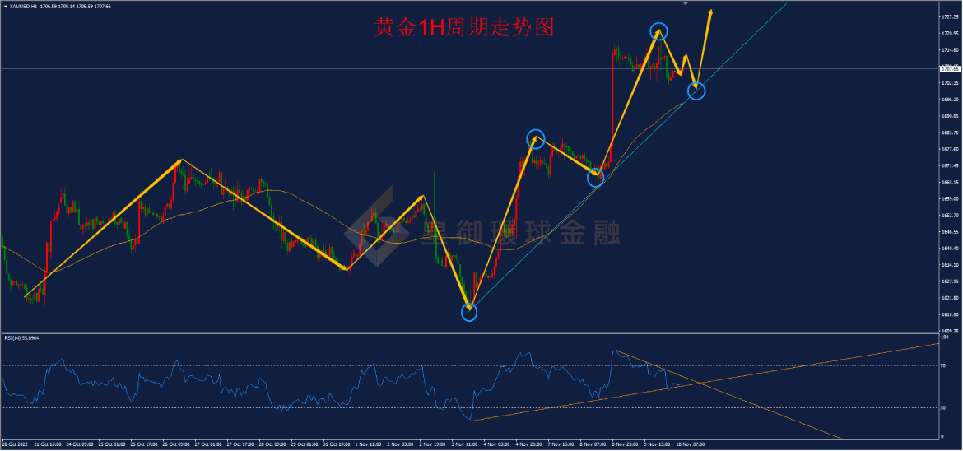Screen dimensions: 963x451
Task: Click the 31 Oct 19:00 time label
Action: (x=335, y=444)
